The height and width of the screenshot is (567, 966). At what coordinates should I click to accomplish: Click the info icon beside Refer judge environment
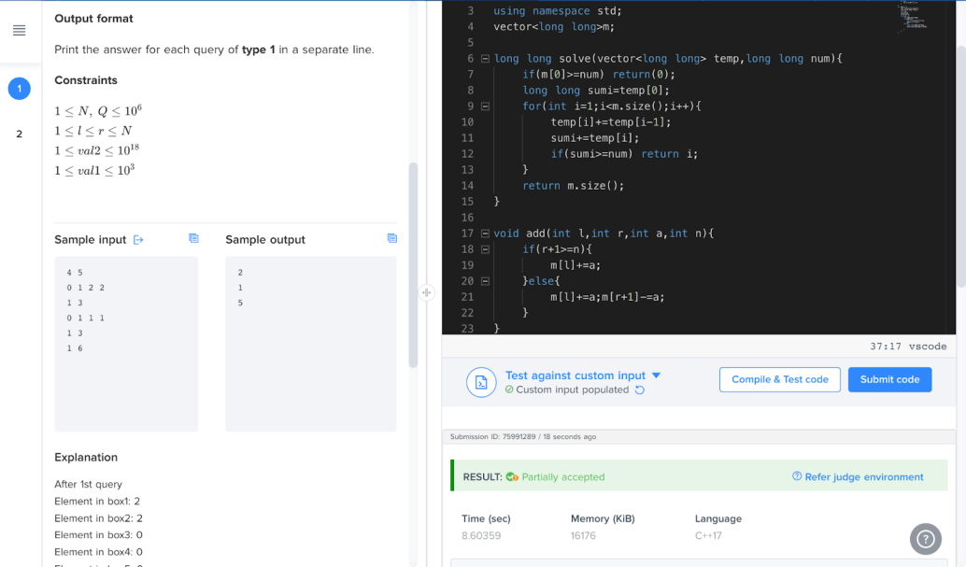point(796,476)
